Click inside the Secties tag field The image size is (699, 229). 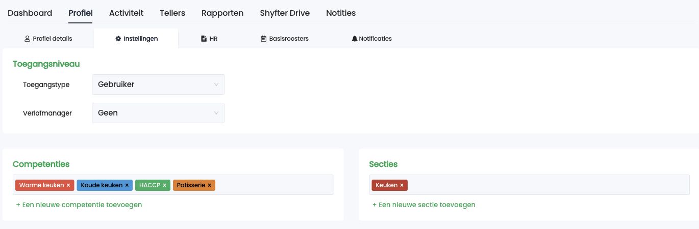(529, 185)
